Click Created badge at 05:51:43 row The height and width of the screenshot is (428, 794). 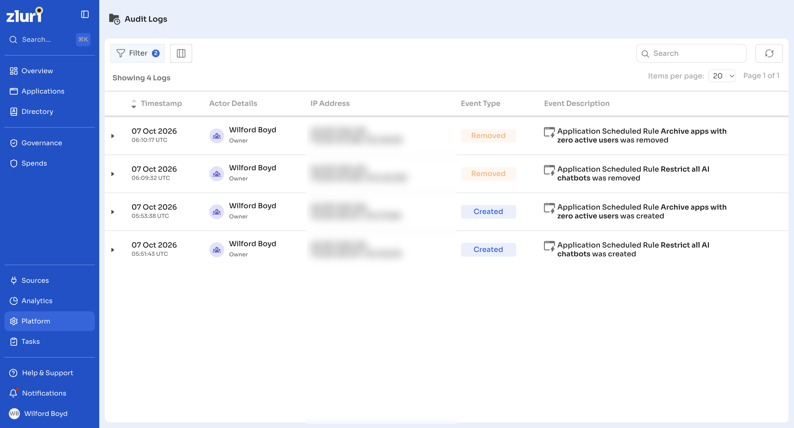tap(488, 249)
